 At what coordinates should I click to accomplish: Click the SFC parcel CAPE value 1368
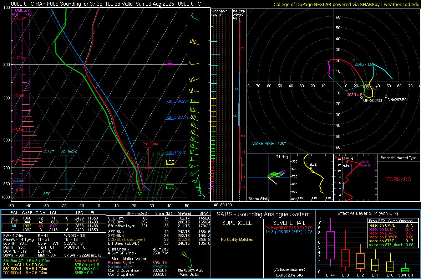pyautogui.click(x=27, y=218)
